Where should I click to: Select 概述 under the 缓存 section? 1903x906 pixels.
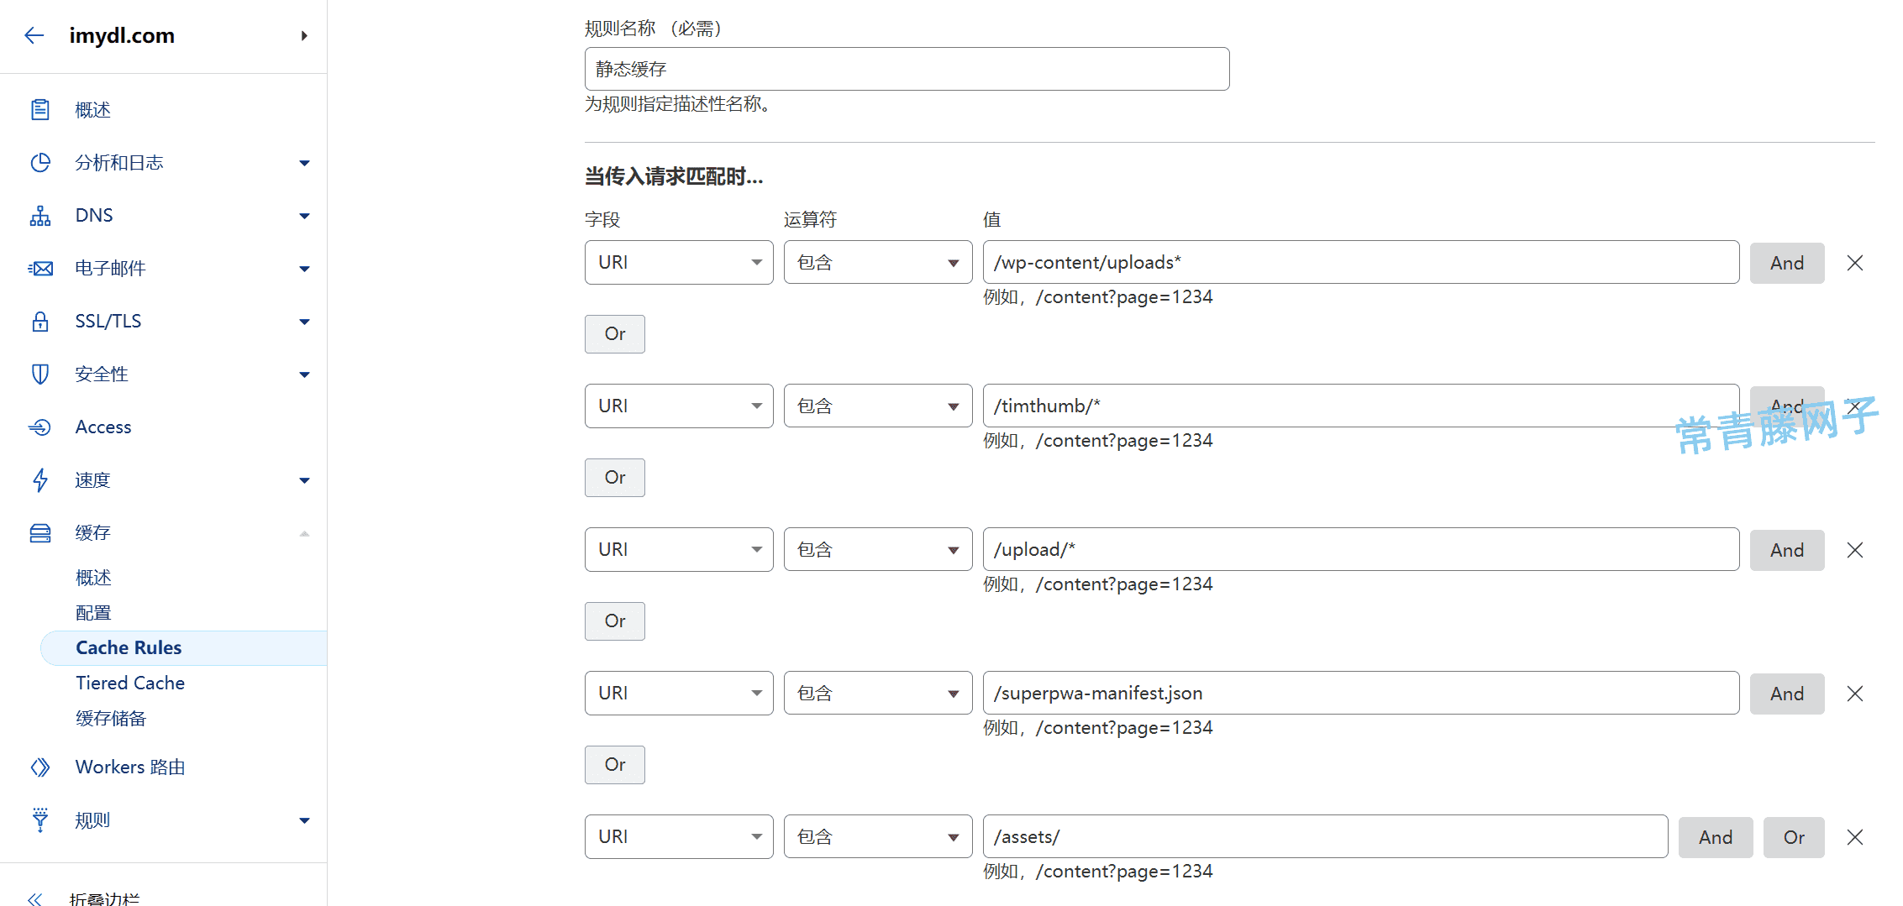(93, 578)
